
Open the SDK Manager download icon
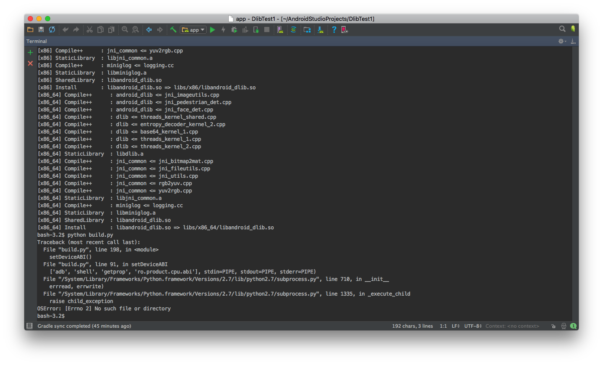click(321, 29)
